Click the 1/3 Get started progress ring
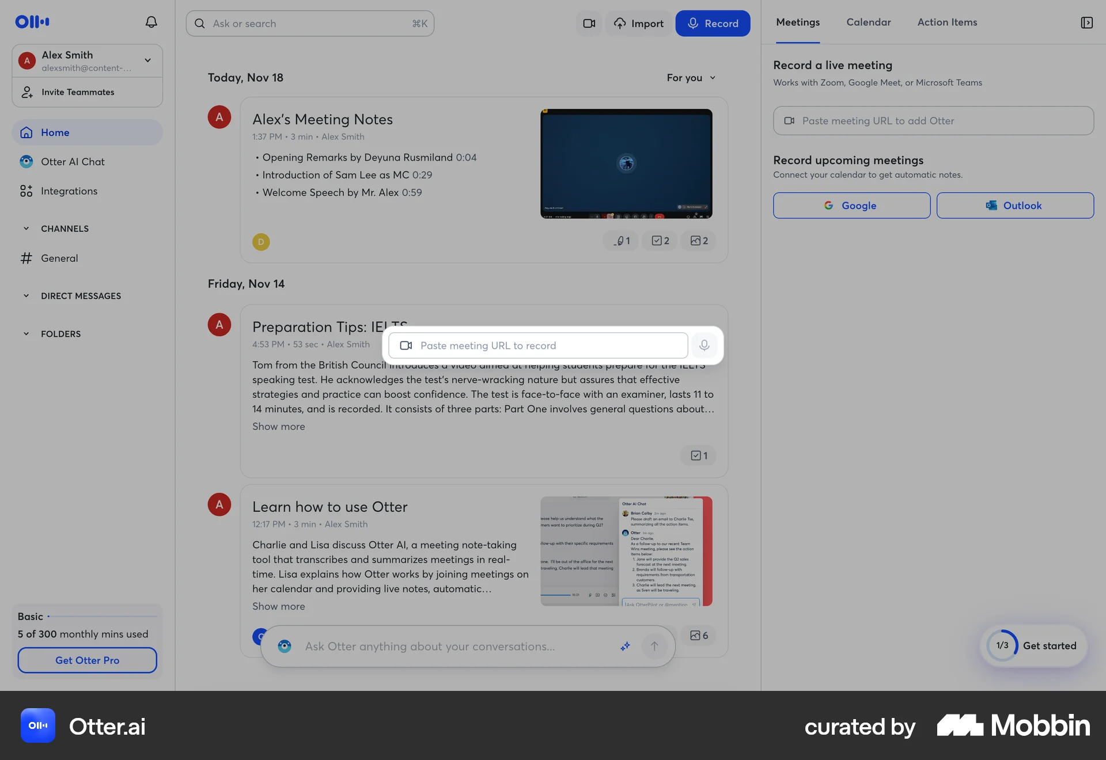1106x760 pixels. 1002,646
